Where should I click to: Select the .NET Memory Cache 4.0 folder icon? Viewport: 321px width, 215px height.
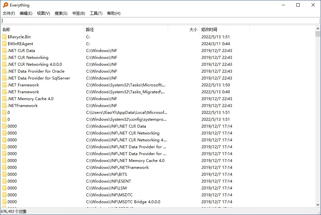pyautogui.click(x=4, y=99)
